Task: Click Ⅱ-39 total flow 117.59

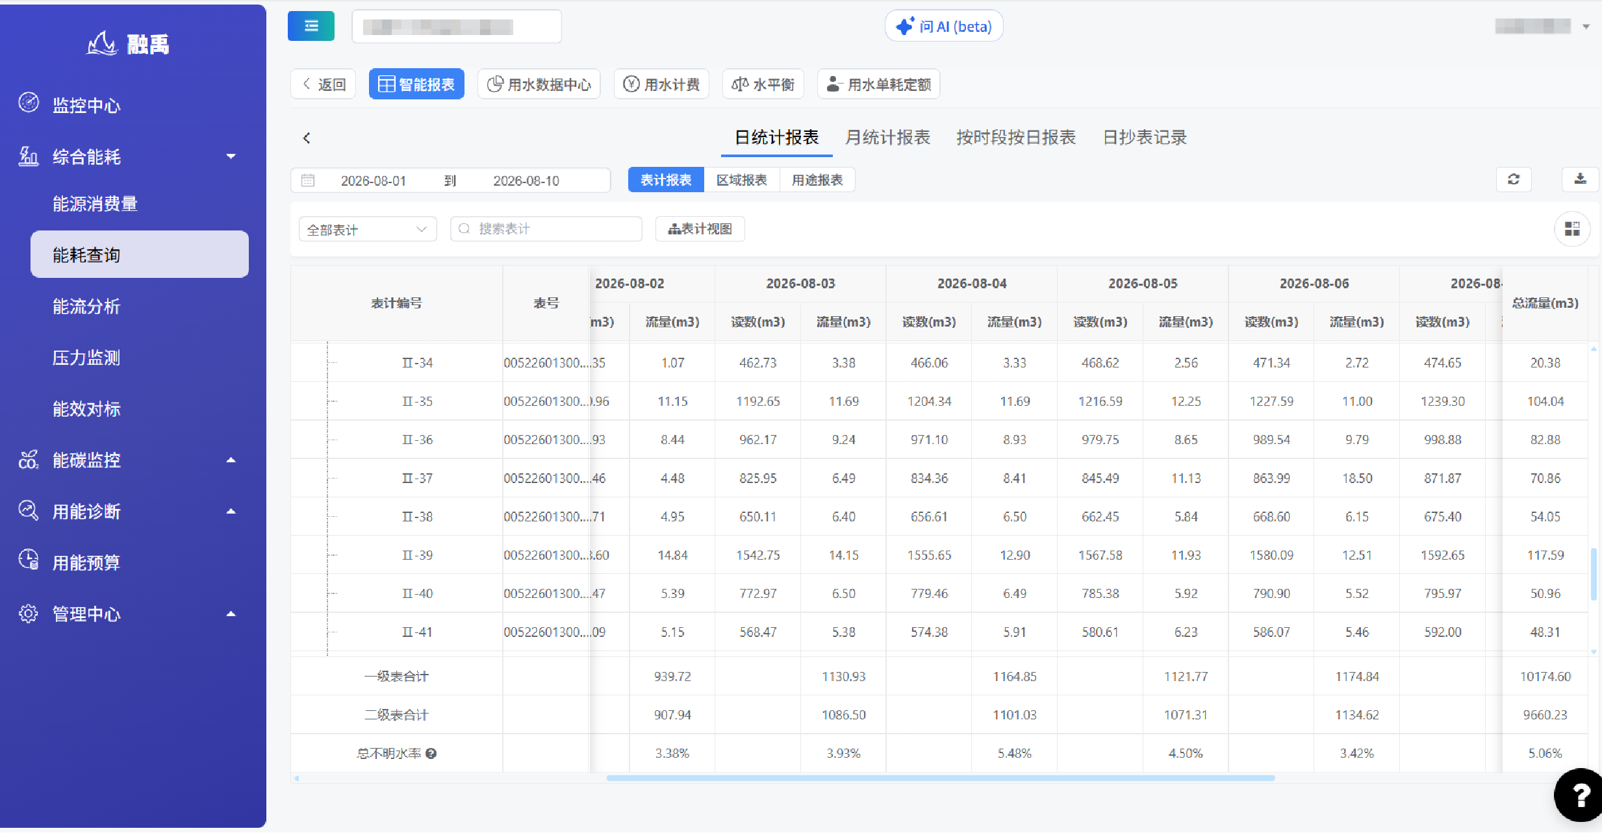Action: tap(1545, 555)
